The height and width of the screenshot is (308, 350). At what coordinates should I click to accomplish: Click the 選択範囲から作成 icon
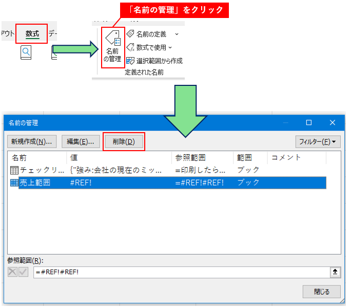click(130, 61)
